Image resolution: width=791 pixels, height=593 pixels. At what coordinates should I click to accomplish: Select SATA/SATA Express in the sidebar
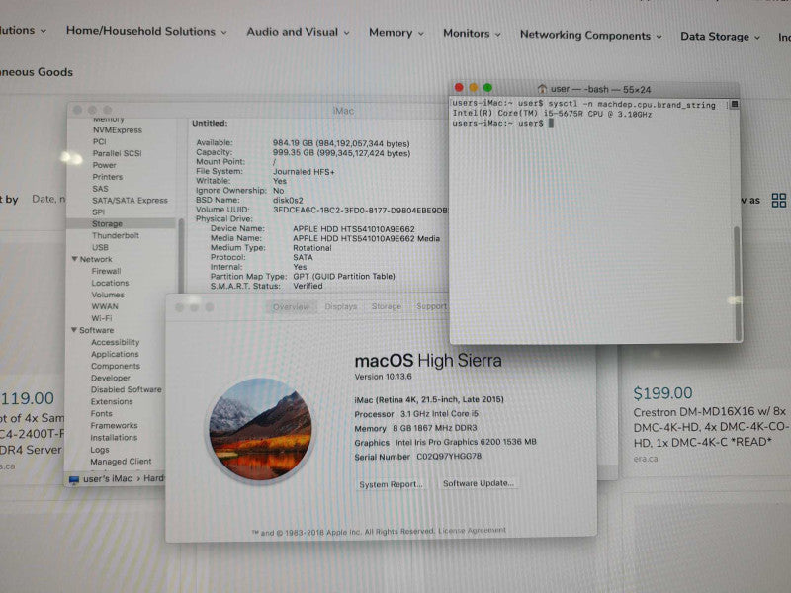click(130, 201)
